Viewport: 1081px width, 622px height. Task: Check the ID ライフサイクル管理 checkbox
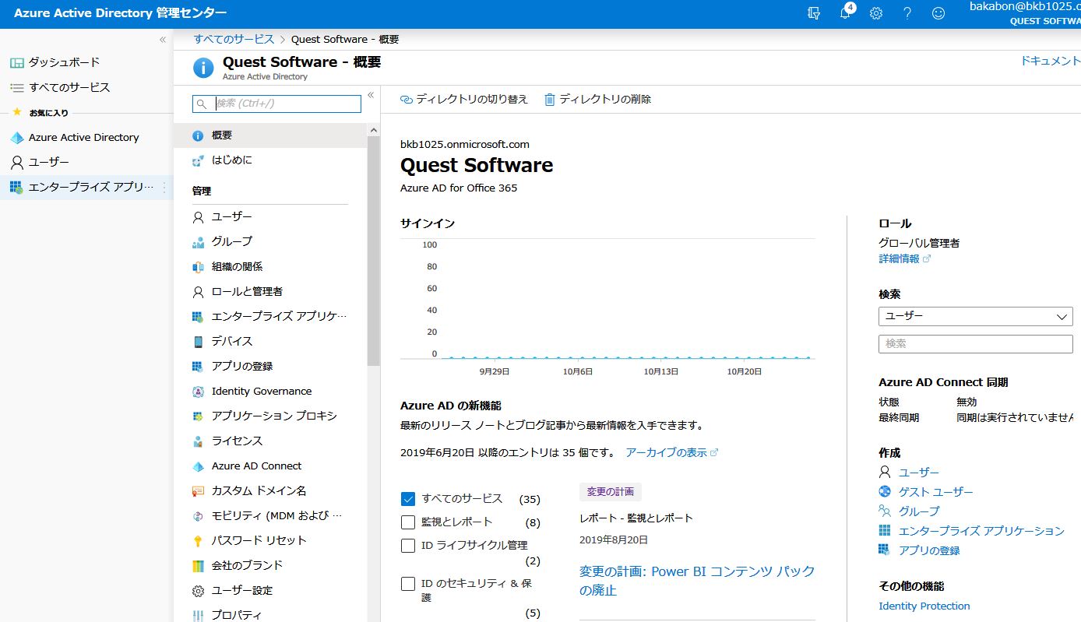click(408, 546)
